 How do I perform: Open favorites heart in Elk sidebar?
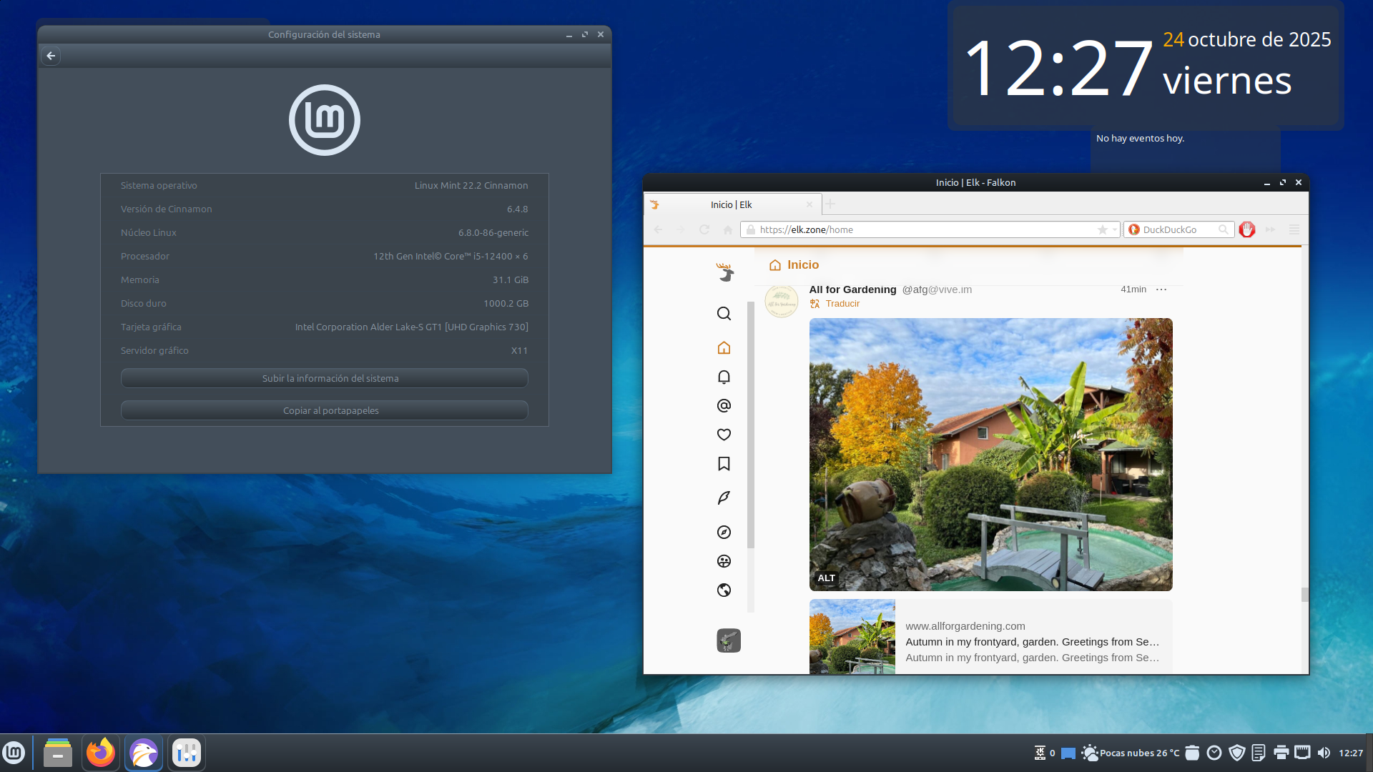[x=724, y=435]
